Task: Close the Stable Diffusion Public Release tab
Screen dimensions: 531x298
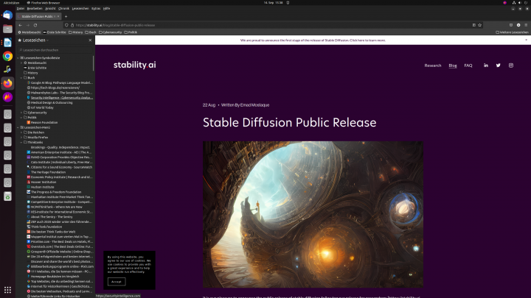Action: click(58, 16)
